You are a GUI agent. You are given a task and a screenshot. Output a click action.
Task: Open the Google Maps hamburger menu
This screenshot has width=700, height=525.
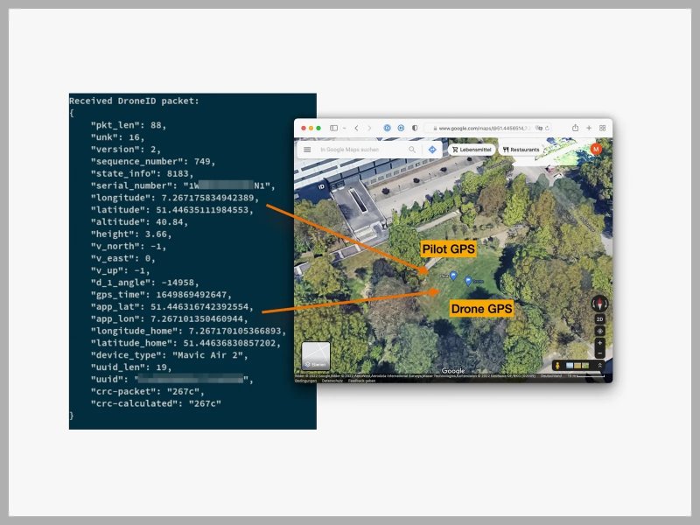coord(307,150)
